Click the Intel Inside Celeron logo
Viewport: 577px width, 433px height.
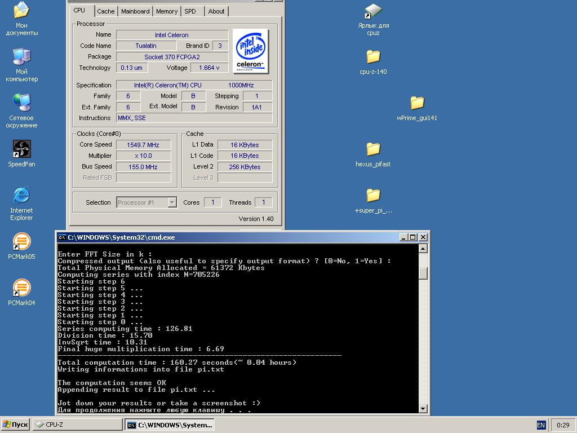coord(251,51)
